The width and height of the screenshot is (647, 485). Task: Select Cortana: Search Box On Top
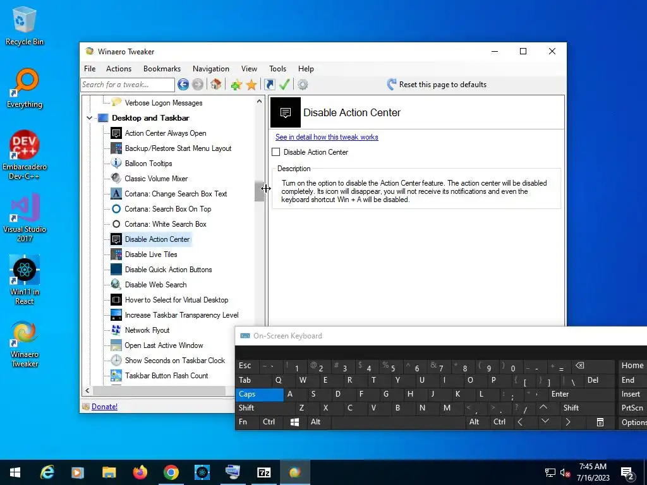[168, 209]
